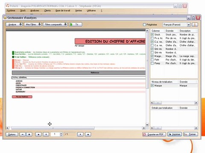Open the Filtres comparatifs dropdown button
205x153 pixels.
click(55, 24)
